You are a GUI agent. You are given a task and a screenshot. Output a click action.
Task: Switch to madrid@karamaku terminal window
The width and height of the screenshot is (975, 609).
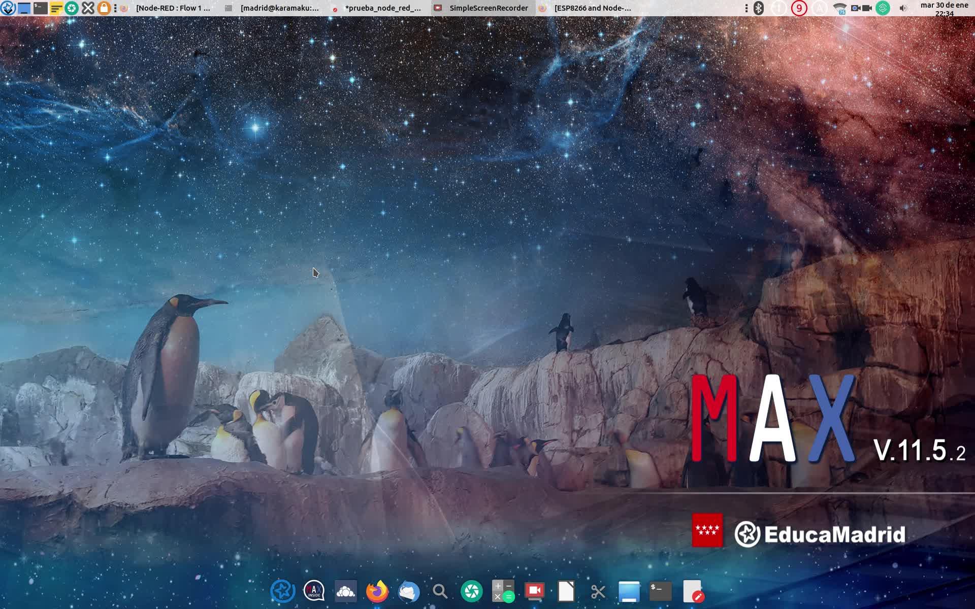(x=278, y=8)
